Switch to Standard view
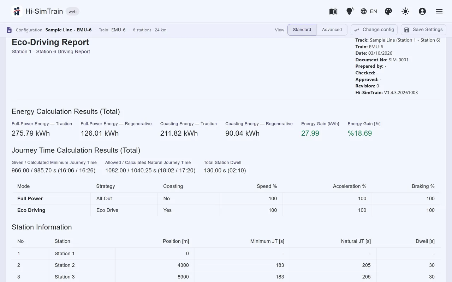The width and height of the screenshot is (452, 282). (x=302, y=30)
